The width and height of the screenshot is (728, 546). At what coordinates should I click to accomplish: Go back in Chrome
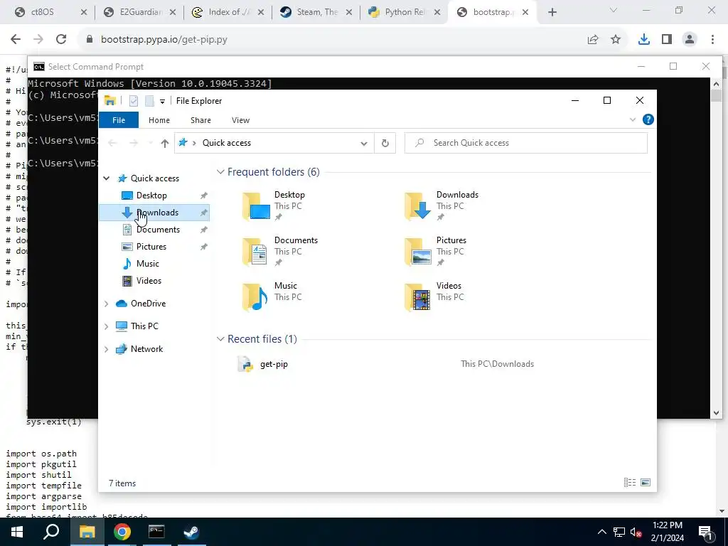point(16,40)
